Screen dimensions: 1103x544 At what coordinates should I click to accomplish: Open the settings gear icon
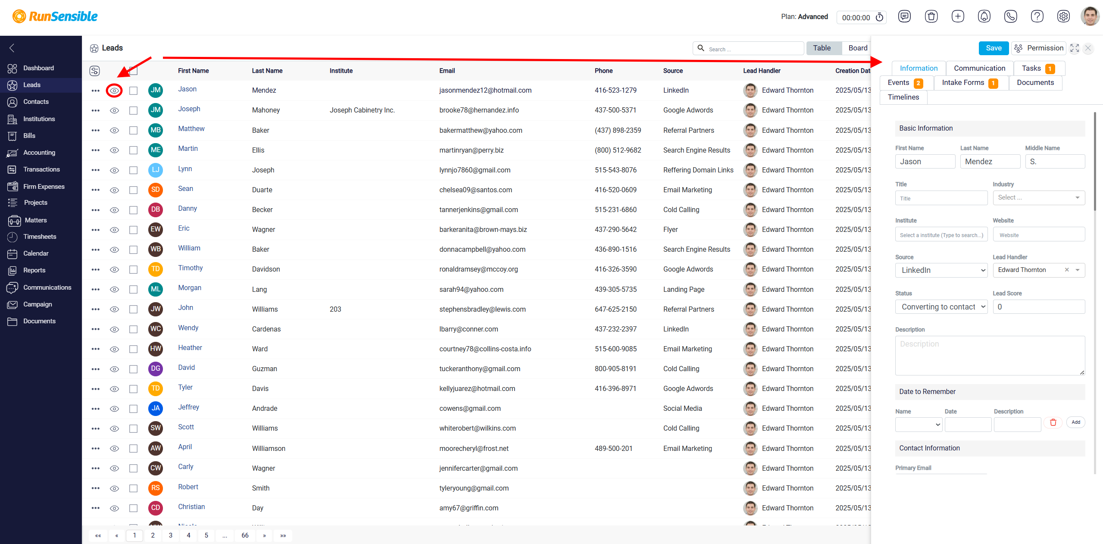1063,16
